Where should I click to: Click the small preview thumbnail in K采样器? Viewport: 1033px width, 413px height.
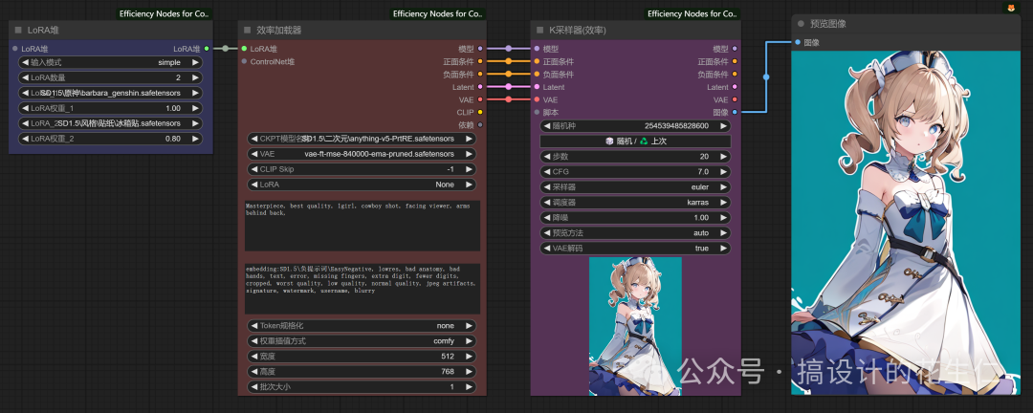(635, 326)
